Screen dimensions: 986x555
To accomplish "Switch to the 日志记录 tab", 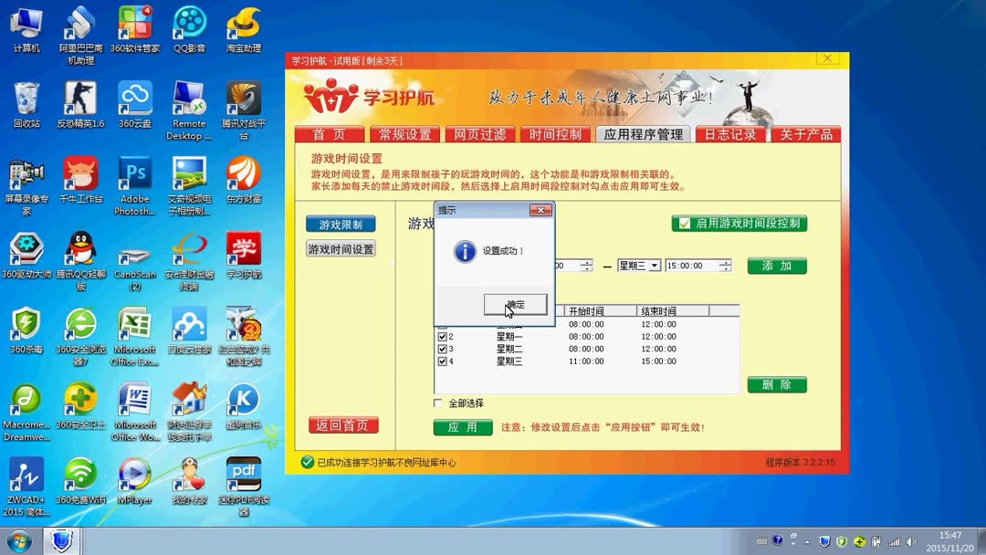I will (x=730, y=132).
